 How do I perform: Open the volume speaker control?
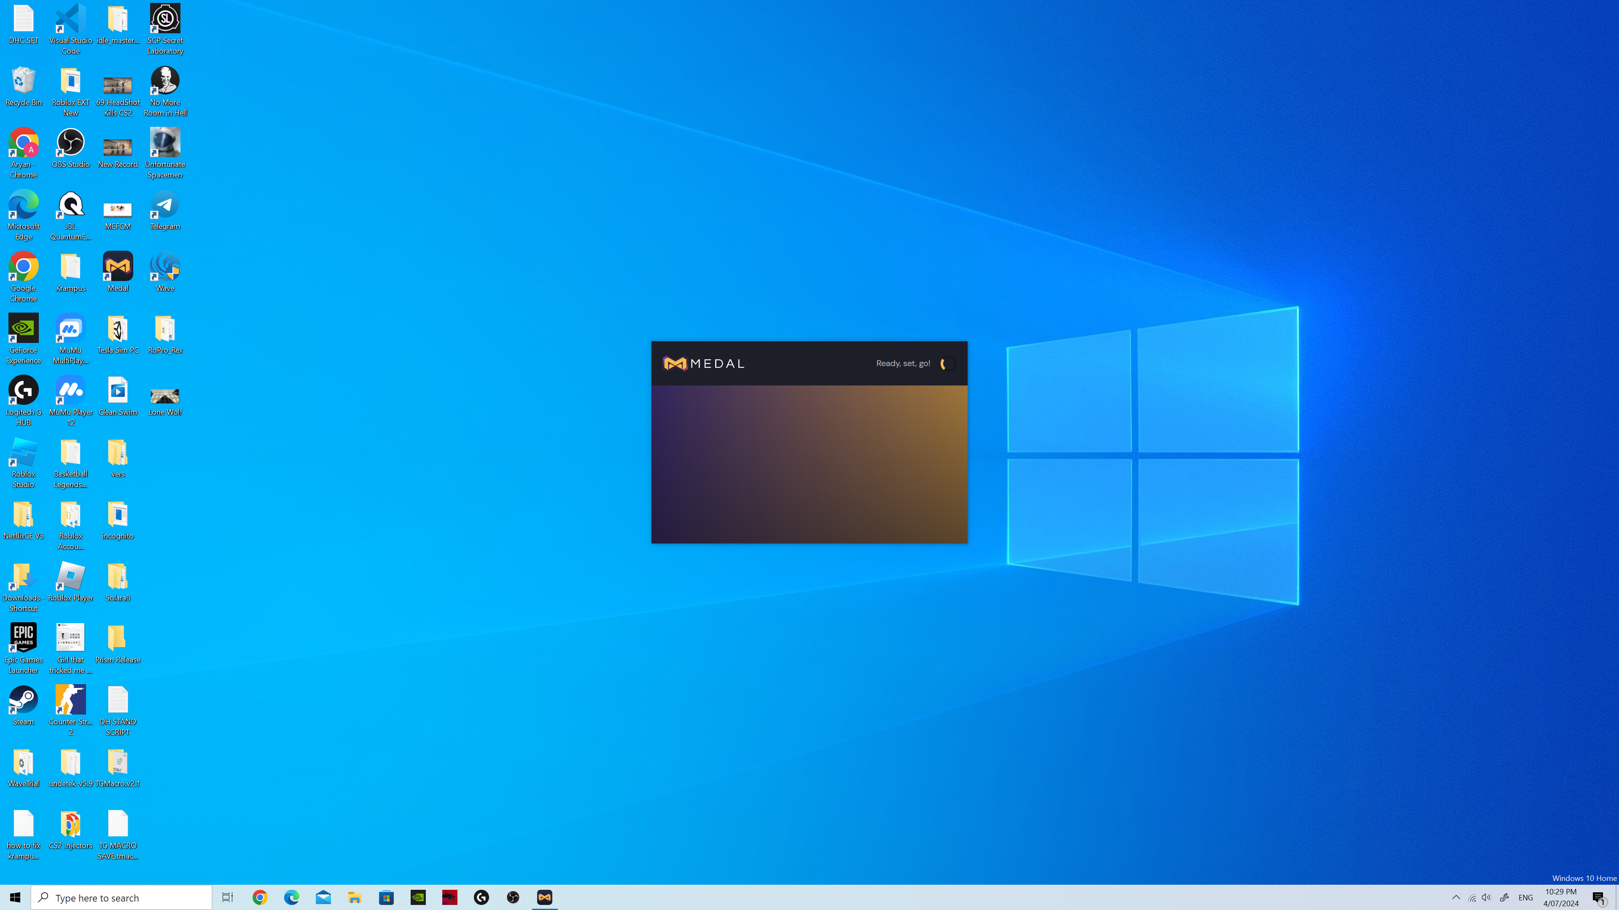click(1486, 897)
